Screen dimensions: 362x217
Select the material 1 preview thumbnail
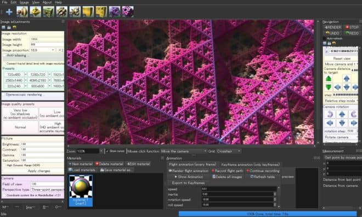pos(81,190)
